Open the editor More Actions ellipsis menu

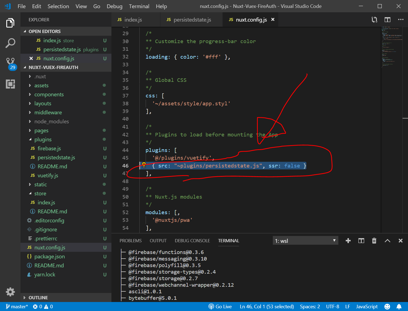click(401, 20)
